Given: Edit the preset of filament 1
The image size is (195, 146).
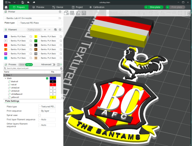Looking at the screenshot, I should coord(31,36).
